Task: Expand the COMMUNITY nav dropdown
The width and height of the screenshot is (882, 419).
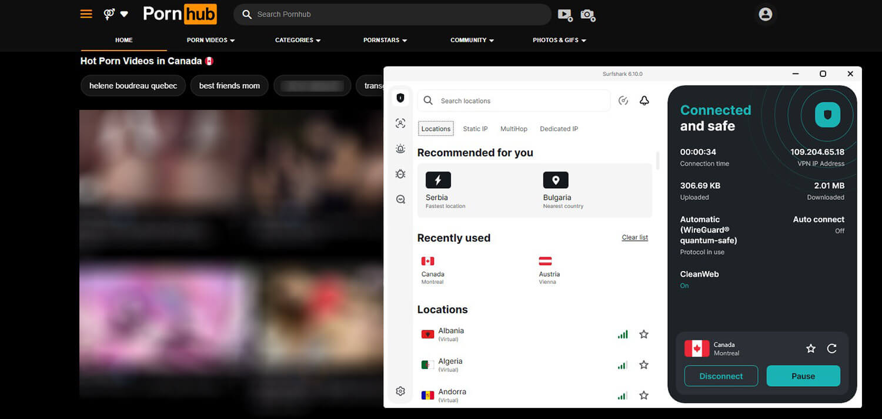Action: pos(472,40)
